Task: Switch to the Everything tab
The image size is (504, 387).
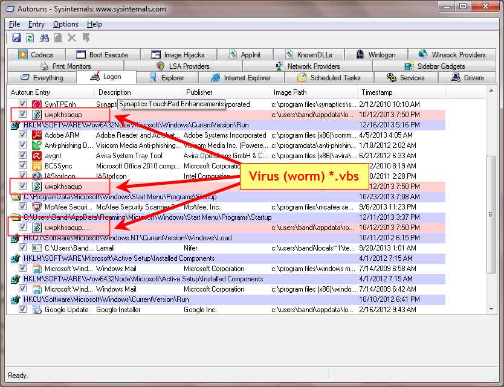Action: pos(42,78)
